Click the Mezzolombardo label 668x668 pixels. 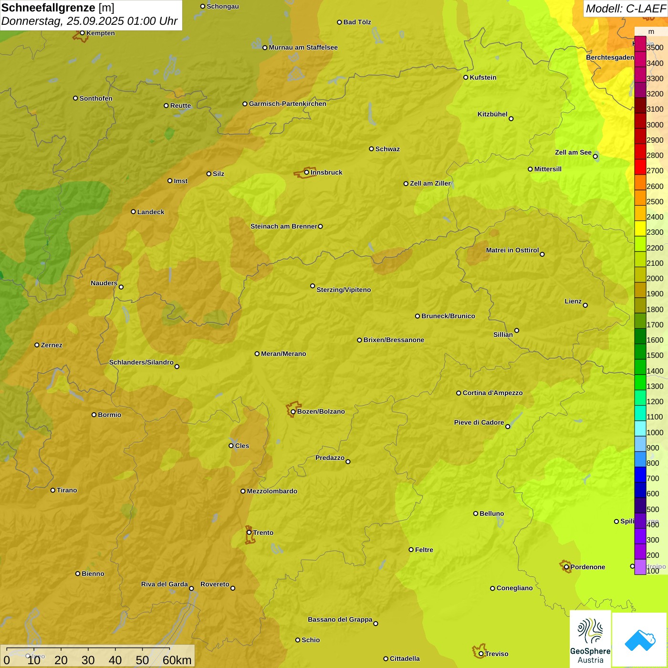point(272,491)
